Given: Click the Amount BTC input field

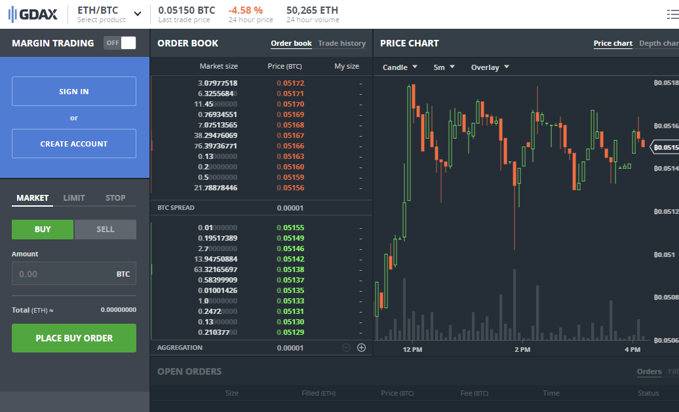Looking at the screenshot, I should click(74, 273).
